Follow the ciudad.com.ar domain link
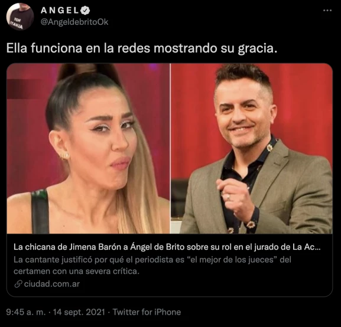 (x=52, y=284)
